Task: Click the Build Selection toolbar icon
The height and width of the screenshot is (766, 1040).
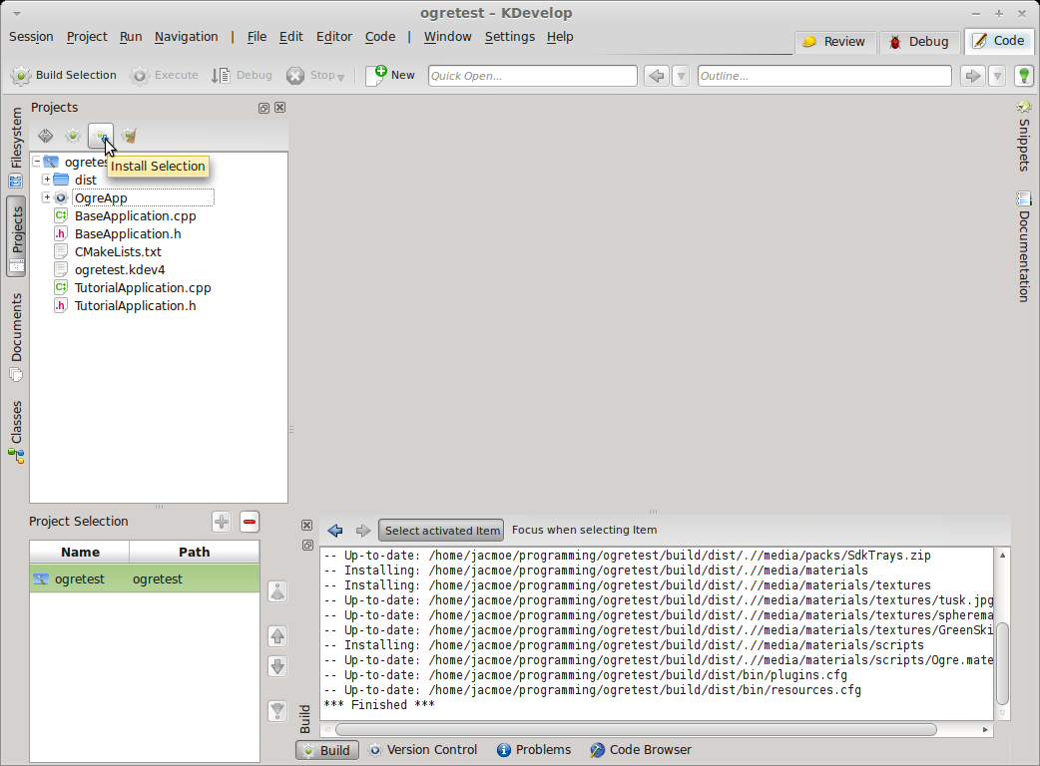Action: point(21,76)
